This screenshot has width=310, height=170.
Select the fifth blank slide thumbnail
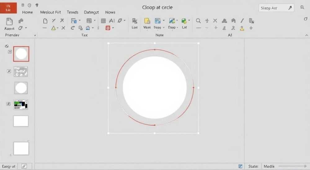pyautogui.click(x=21, y=121)
